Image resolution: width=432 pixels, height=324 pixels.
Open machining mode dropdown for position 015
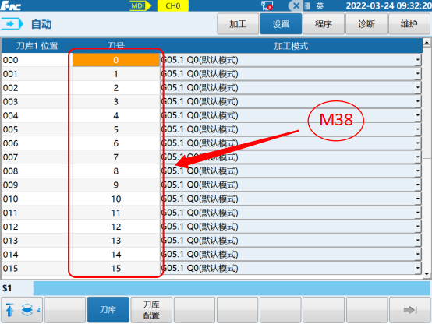click(x=418, y=268)
